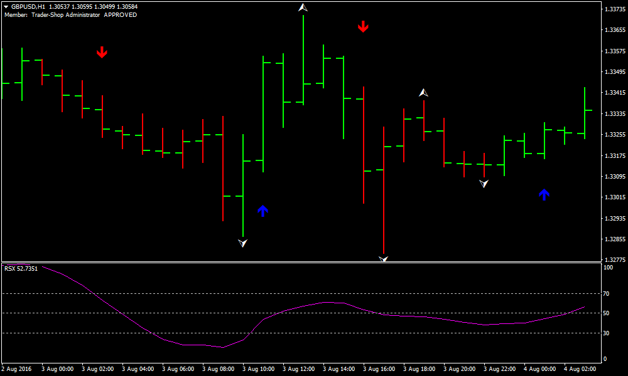Open the triangle dropdown beside GBPUSD,H1
628x376 pixels.
(6, 7)
